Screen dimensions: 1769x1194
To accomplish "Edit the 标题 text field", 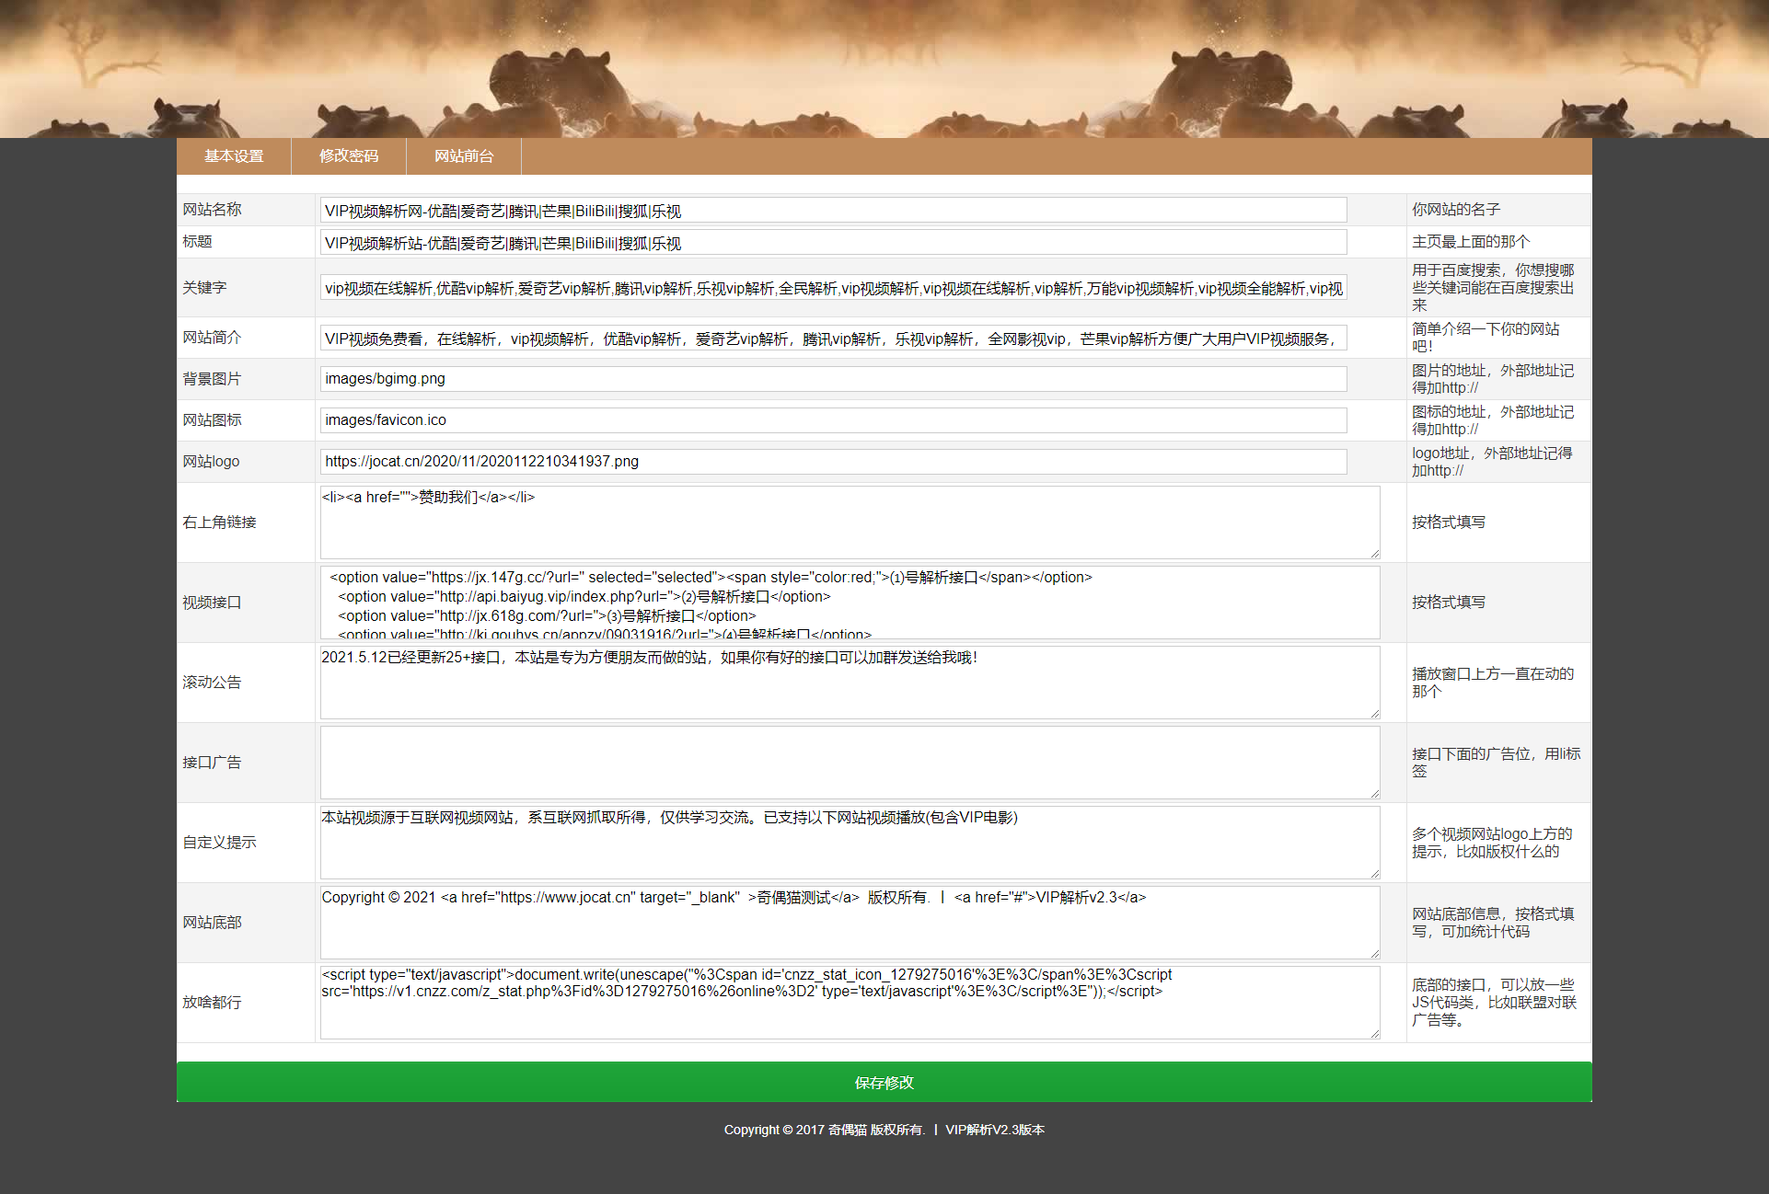I will pos(833,243).
